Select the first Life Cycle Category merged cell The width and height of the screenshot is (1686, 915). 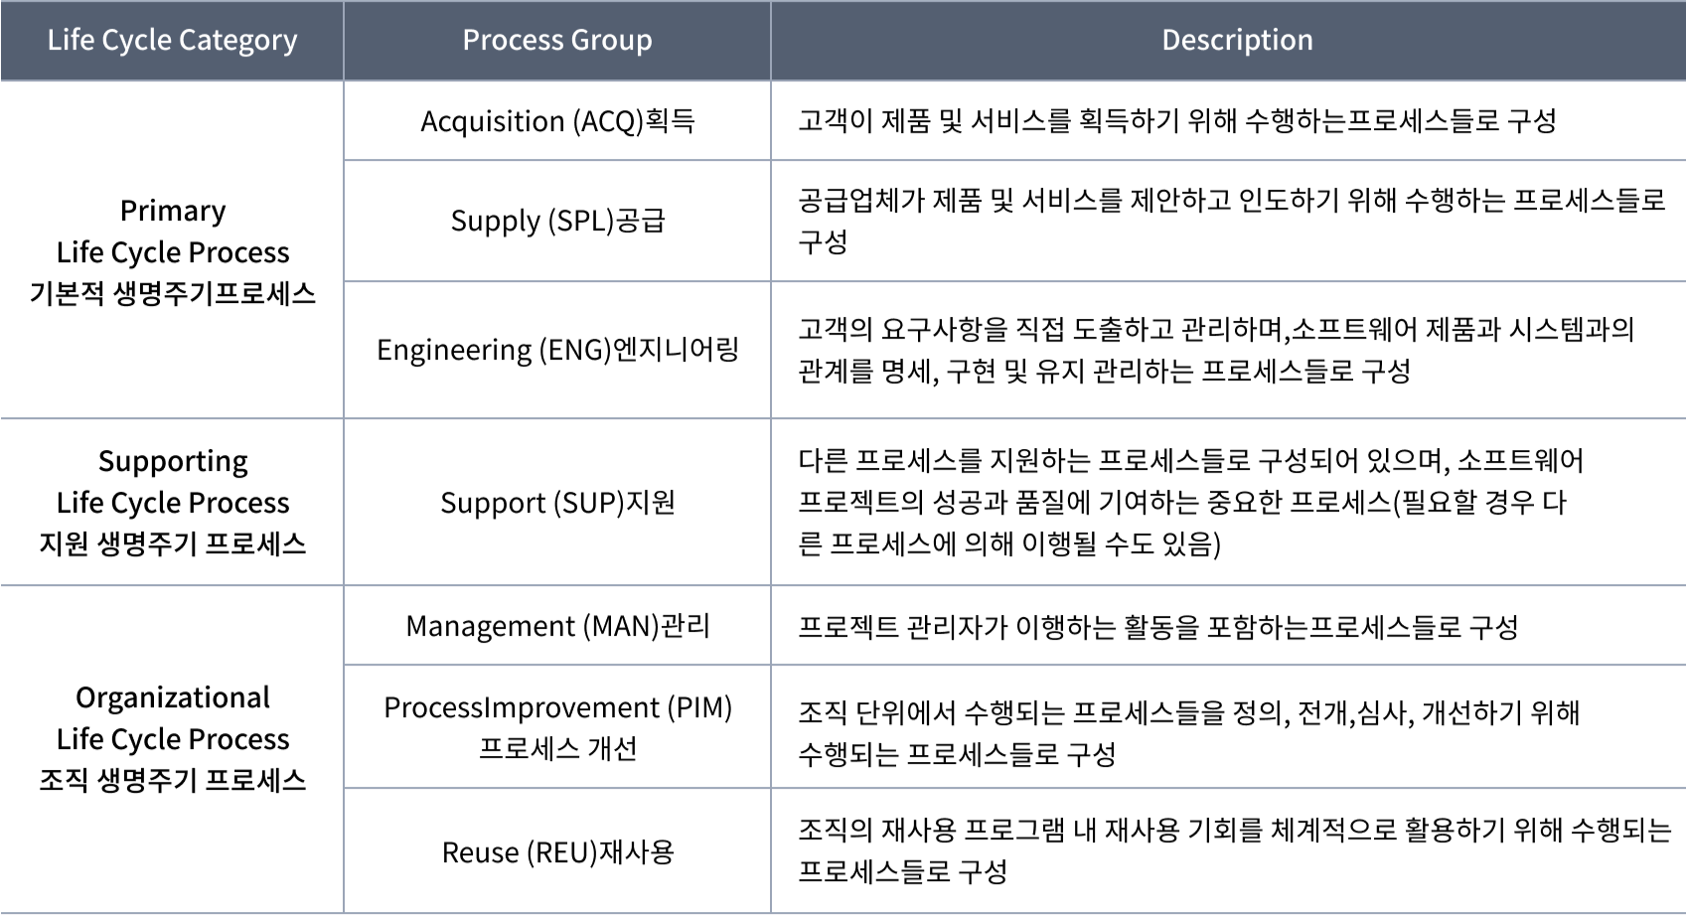point(172,249)
